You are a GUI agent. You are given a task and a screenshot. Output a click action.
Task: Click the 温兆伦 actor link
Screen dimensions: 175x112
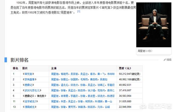coord(65,85)
